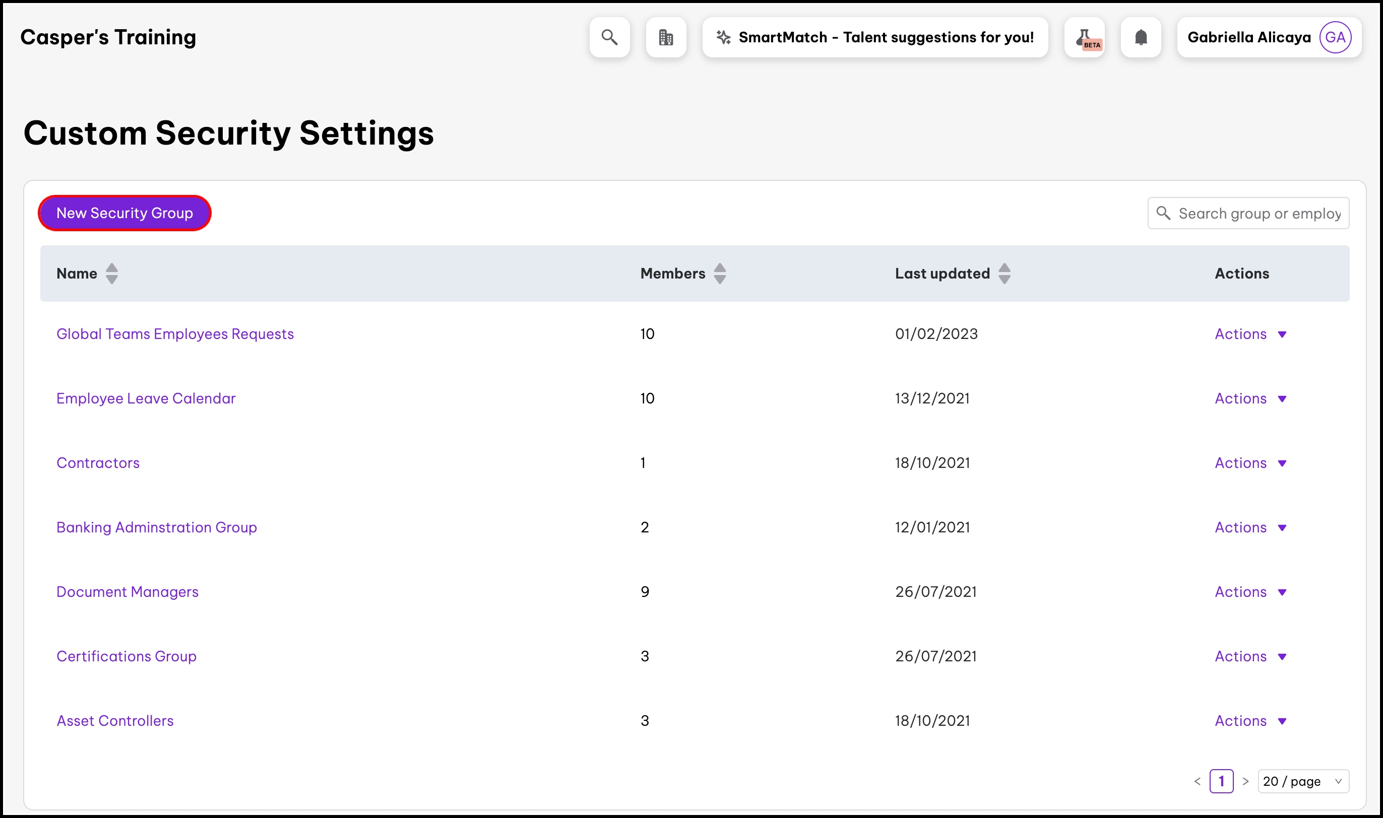Viewport: 1383px width, 818px height.
Task: Go to the next page arrow
Action: tap(1245, 781)
